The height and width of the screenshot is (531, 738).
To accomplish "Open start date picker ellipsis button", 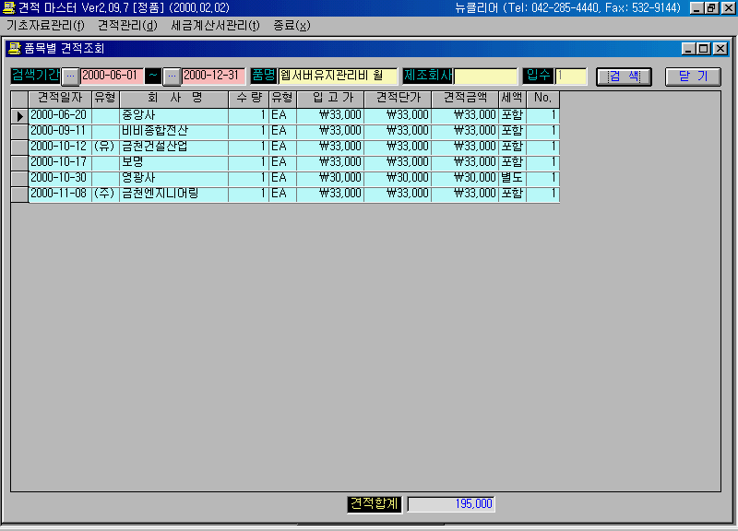I will (70, 76).
